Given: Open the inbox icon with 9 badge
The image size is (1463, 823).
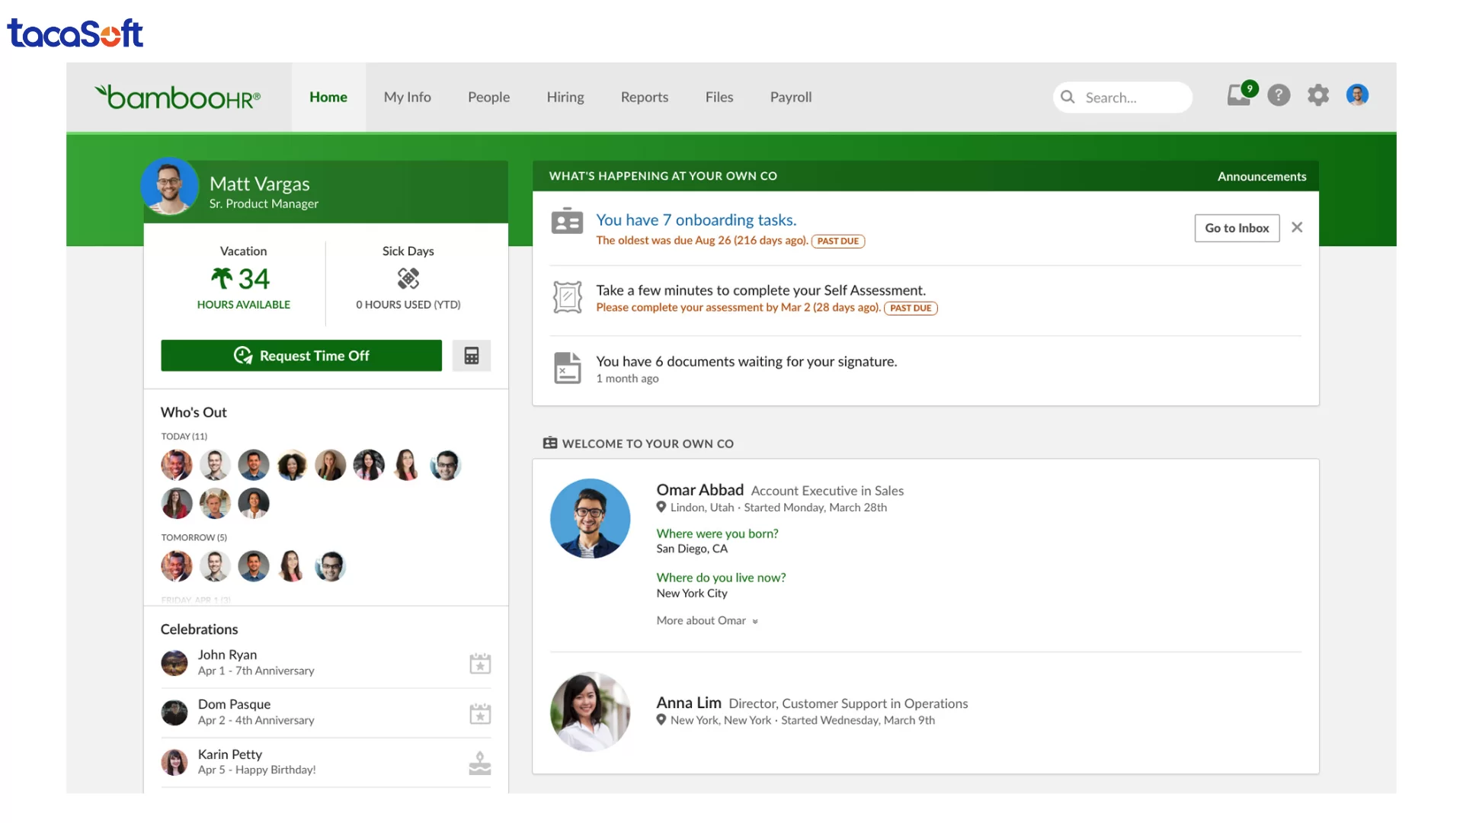Looking at the screenshot, I should coord(1239,96).
